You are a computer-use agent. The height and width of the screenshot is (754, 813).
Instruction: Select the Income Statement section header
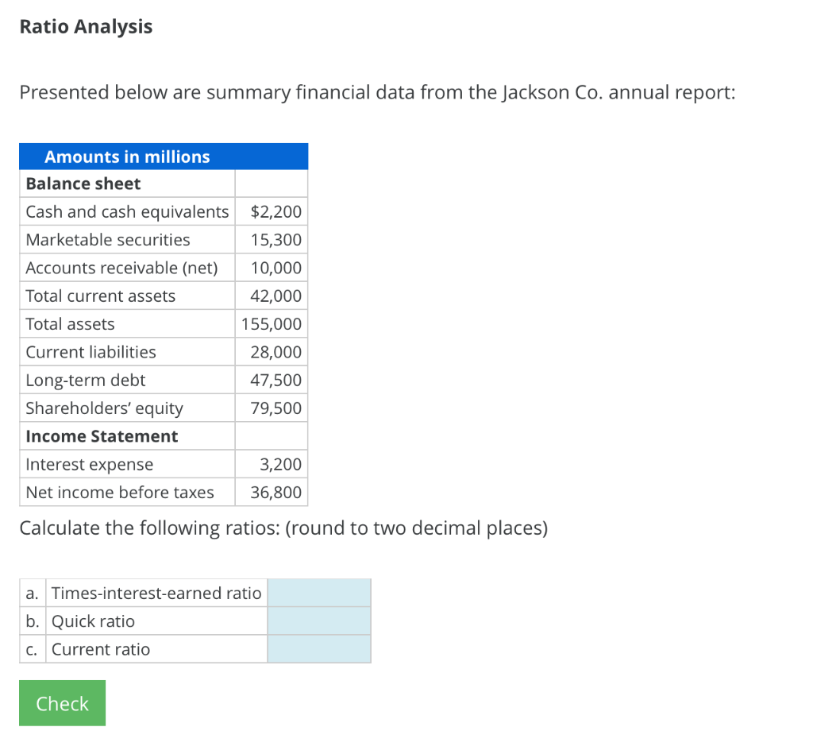[101, 435]
